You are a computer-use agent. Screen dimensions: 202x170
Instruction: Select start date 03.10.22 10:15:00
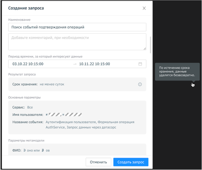point(28,64)
